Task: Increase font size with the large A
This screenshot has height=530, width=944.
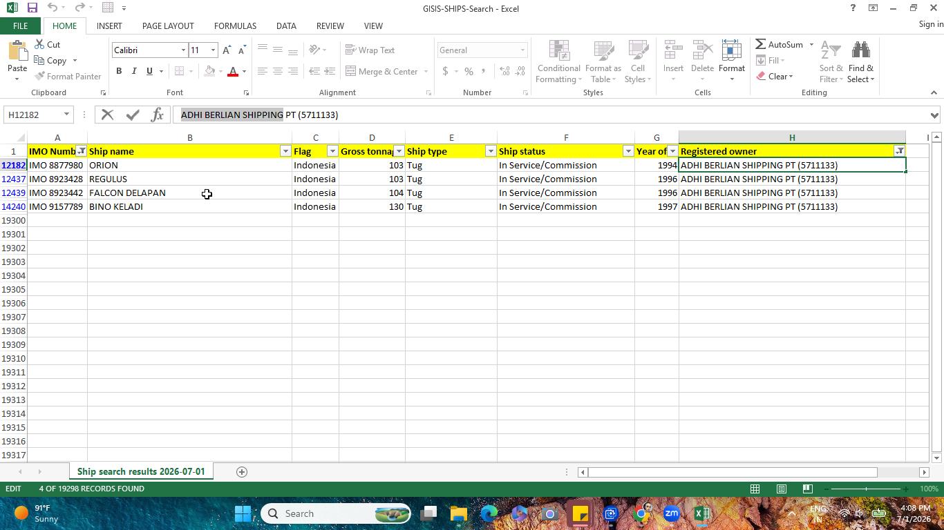Action: [227, 50]
